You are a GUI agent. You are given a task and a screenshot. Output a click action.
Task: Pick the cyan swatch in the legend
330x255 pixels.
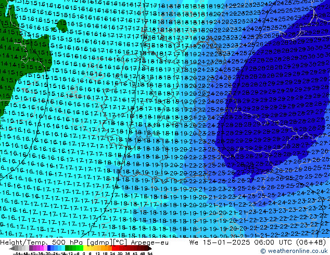tap(63, 248)
